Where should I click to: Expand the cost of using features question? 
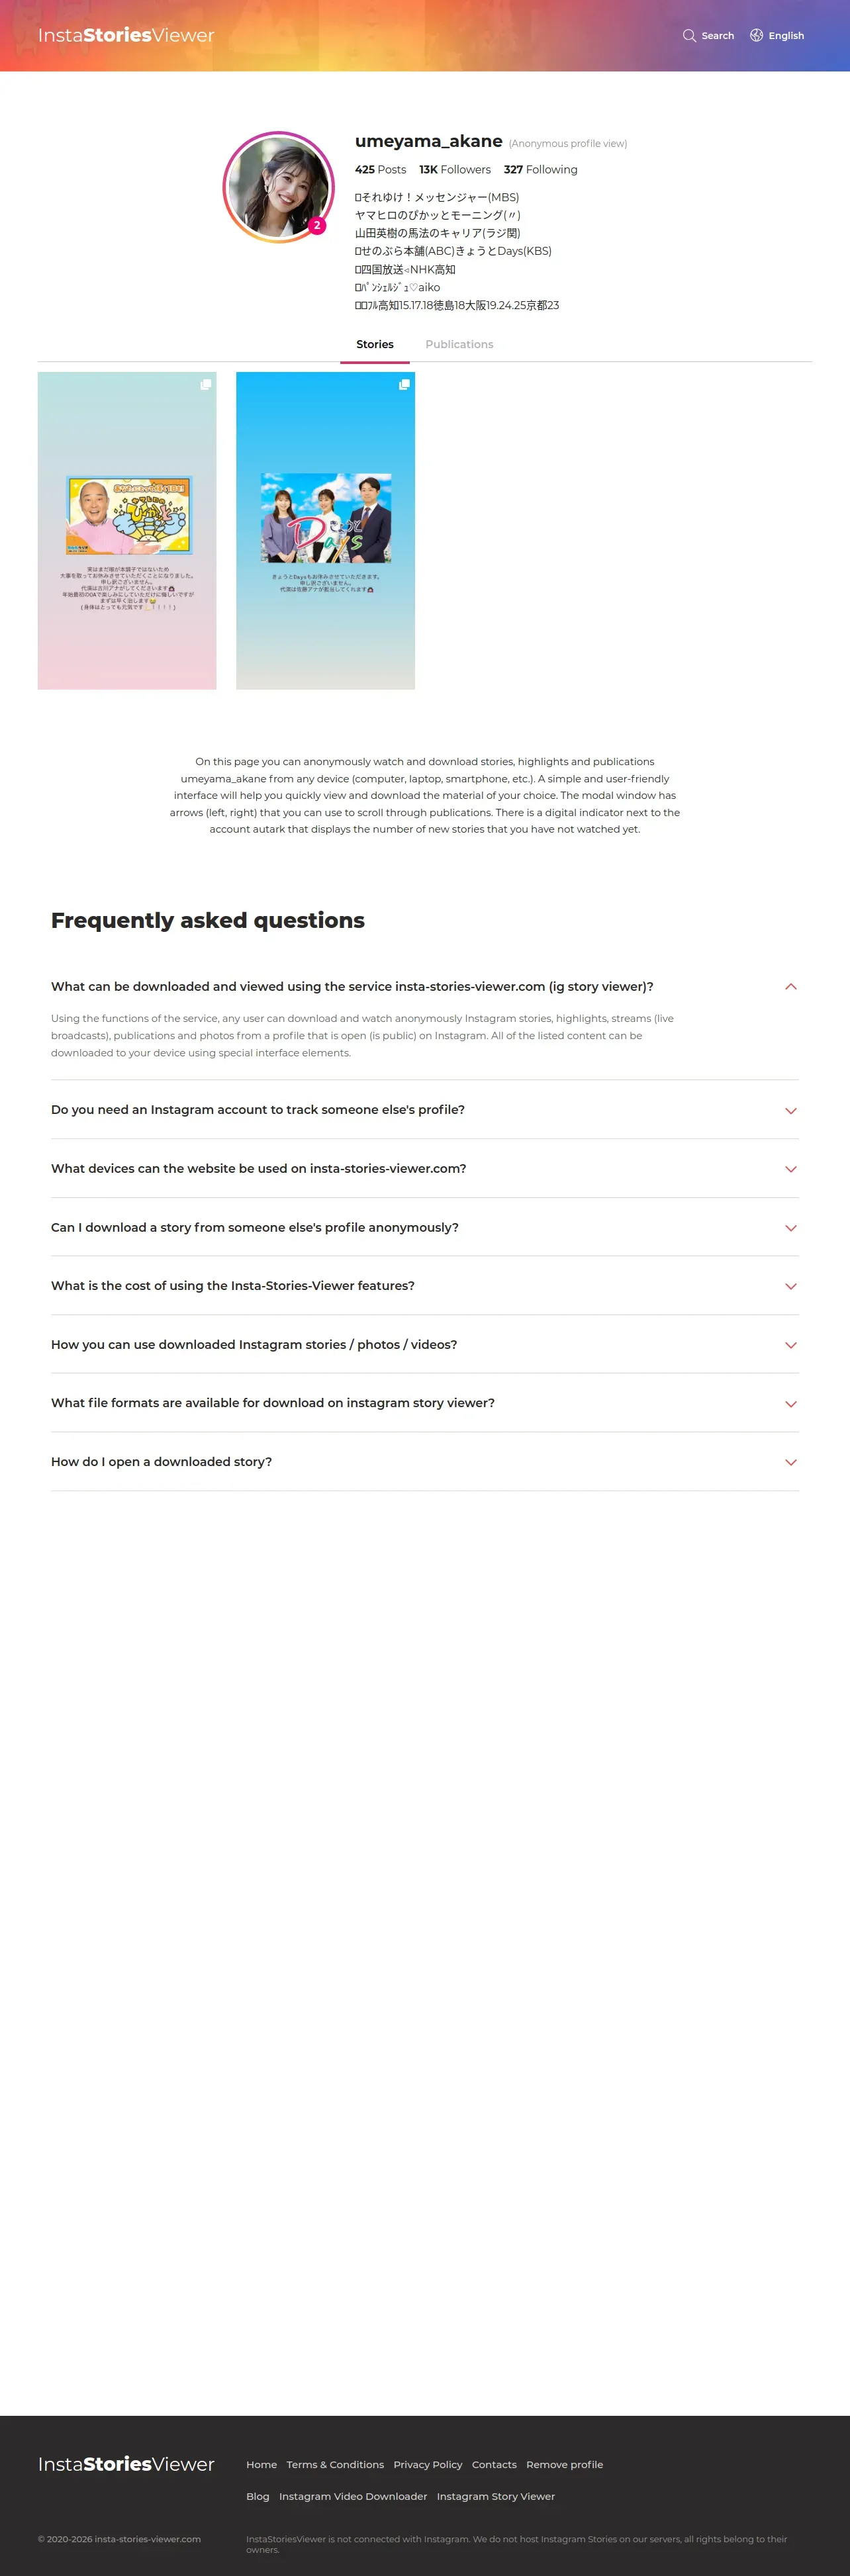[790, 1286]
